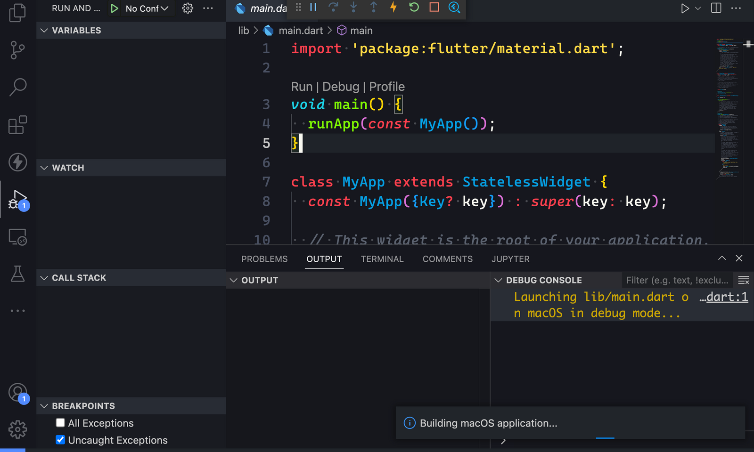
Task: Select the No Configuration debug dropdown
Action: tap(147, 8)
